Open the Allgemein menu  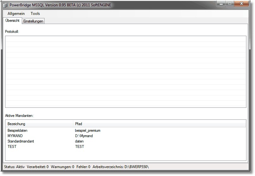pyautogui.click(x=16, y=14)
